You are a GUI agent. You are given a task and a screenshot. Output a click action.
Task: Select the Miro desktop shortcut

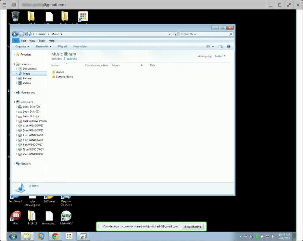click(15, 218)
